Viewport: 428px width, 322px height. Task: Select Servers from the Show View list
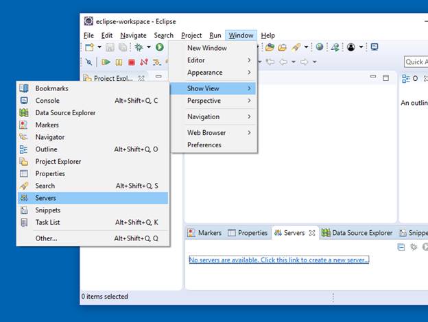point(46,198)
